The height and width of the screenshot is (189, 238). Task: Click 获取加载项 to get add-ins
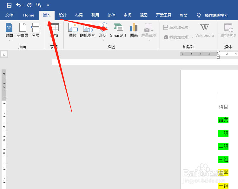click(176, 28)
